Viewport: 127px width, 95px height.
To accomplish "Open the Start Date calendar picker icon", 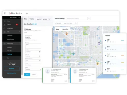I will coord(40,52).
